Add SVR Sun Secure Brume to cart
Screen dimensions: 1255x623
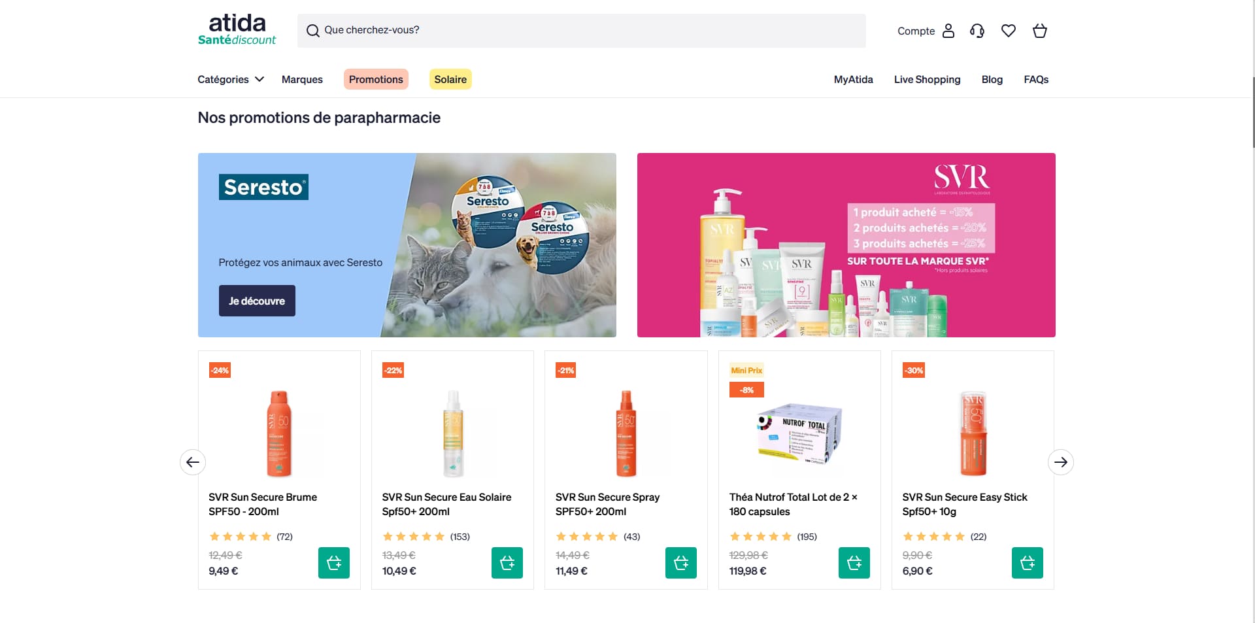(334, 563)
